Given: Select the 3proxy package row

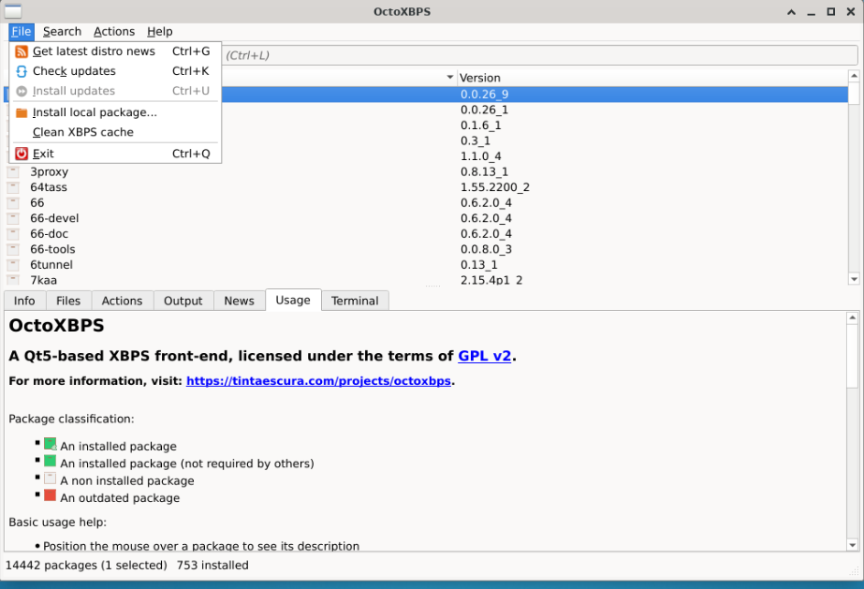Looking at the screenshot, I should tap(426, 172).
